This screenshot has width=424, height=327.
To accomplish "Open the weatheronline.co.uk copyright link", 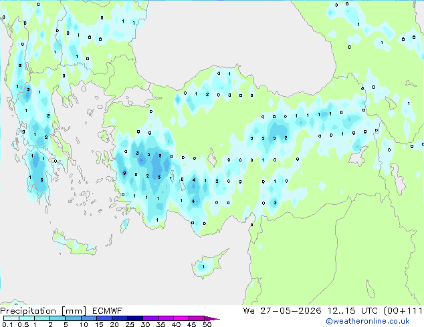I will pyautogui.click(x=367, y=321).
